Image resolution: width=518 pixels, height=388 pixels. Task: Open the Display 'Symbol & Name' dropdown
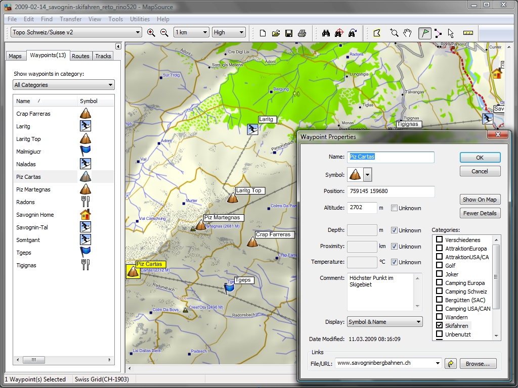[385, 322]
